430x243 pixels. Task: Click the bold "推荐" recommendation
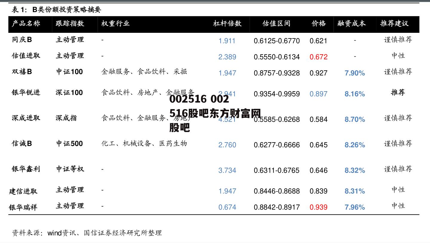(398, 92)
